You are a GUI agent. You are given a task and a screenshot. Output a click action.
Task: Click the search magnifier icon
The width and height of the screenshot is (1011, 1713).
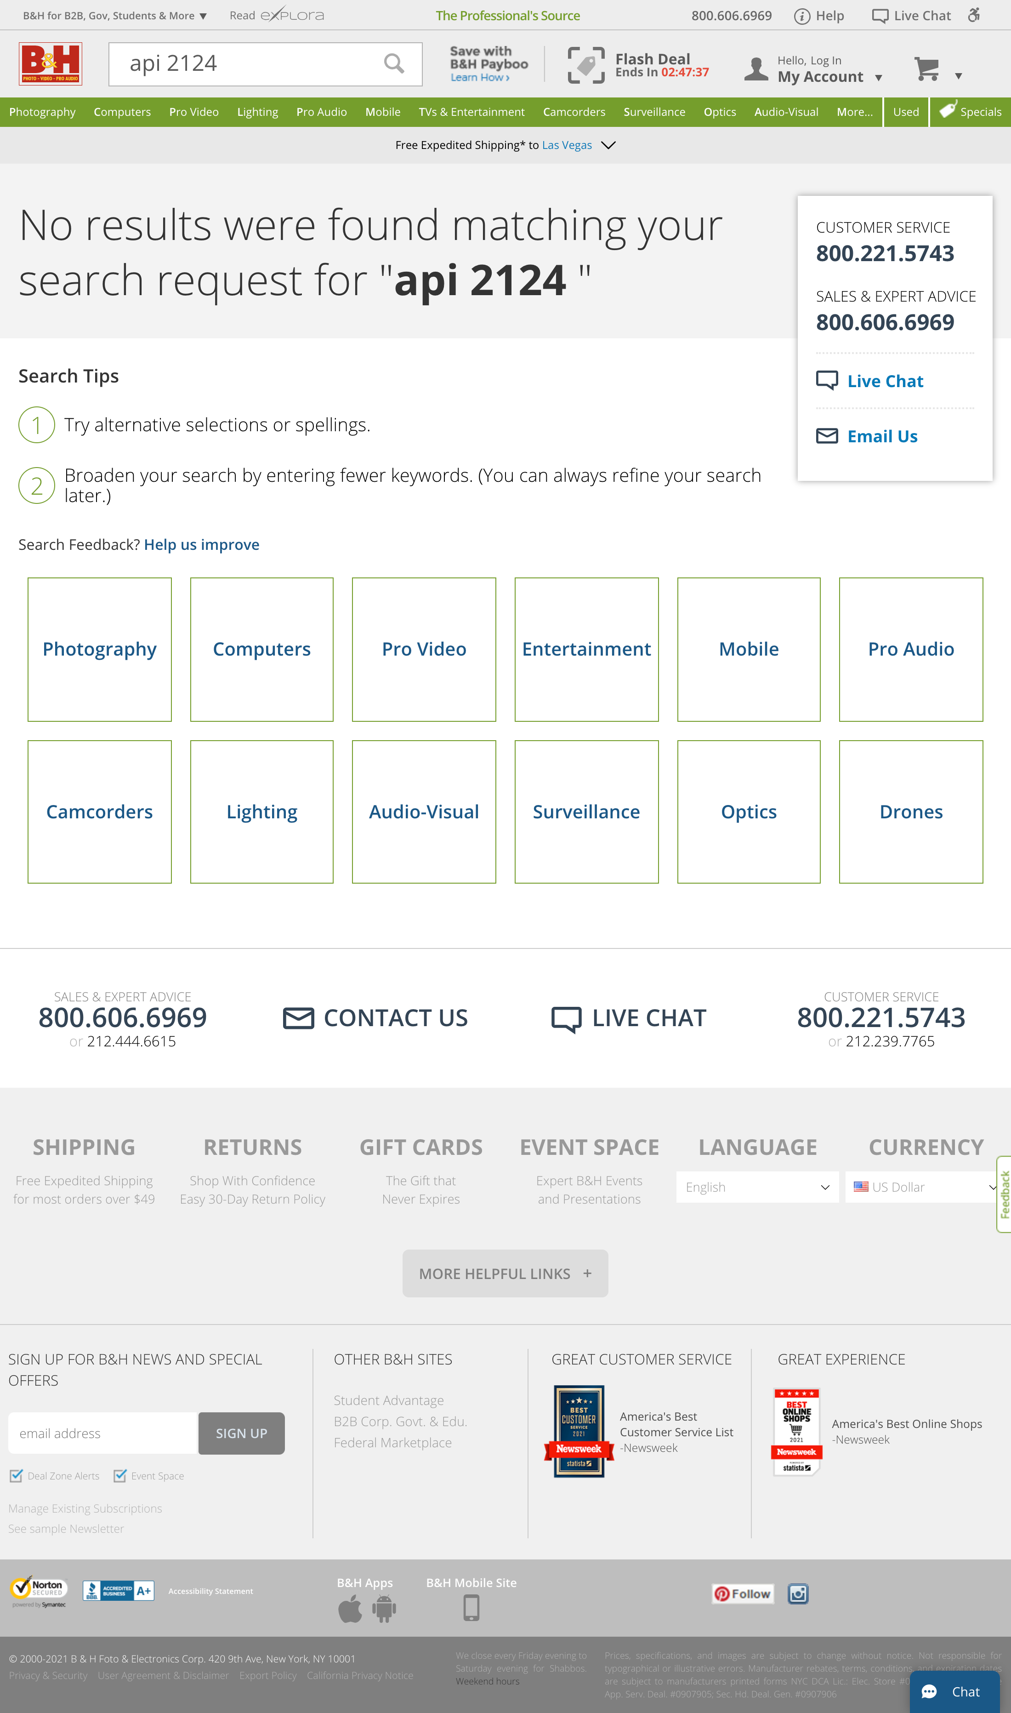click(x=394, y=64)
